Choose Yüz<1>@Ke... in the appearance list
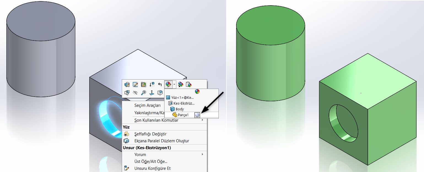This screenshot has height=172, width=424. (x=180, y=97)
